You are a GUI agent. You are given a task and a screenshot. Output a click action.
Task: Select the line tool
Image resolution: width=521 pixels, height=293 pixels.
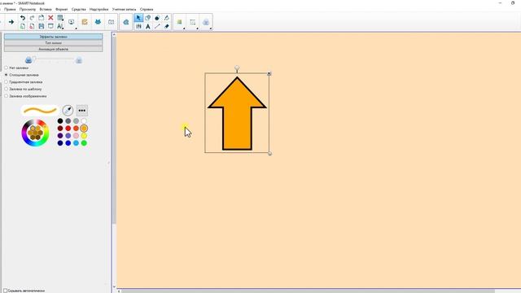(x=157, y=26)
